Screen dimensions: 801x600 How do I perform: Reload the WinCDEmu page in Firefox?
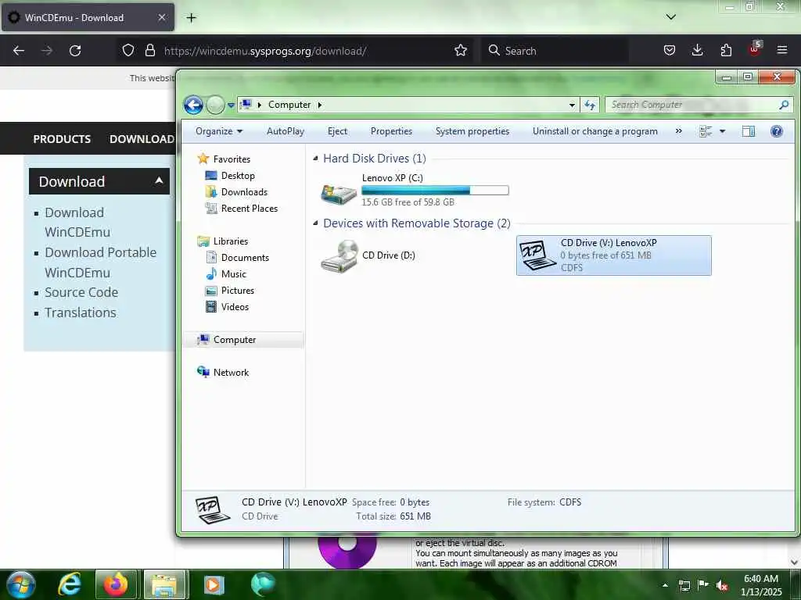(75, 51)
